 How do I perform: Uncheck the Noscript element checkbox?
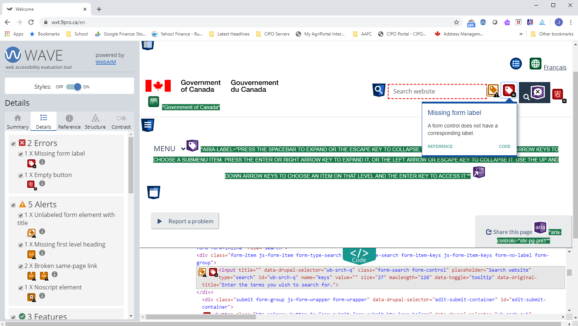[21, 288]
